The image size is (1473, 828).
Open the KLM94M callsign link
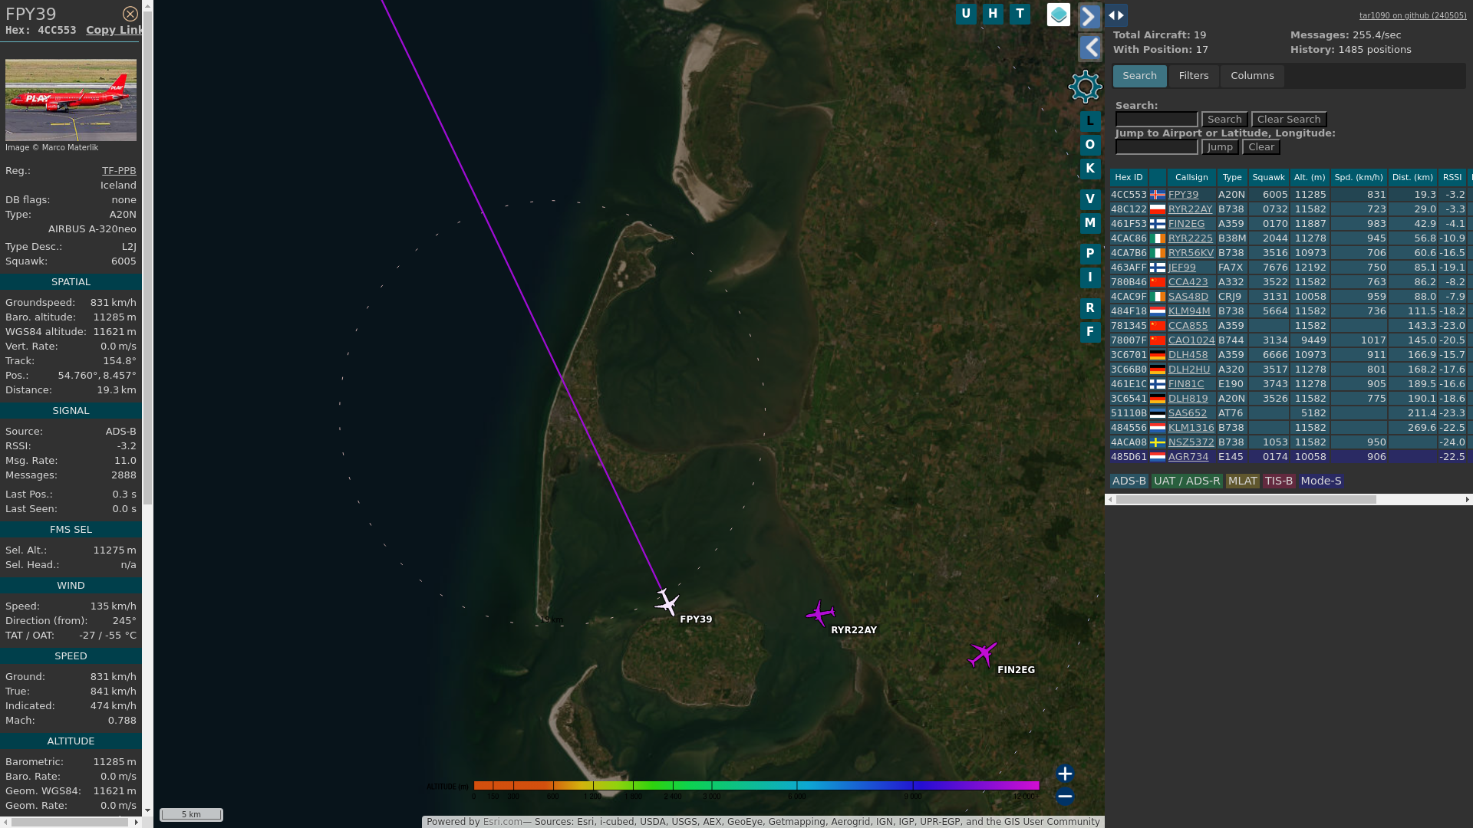pos(1189,311)
